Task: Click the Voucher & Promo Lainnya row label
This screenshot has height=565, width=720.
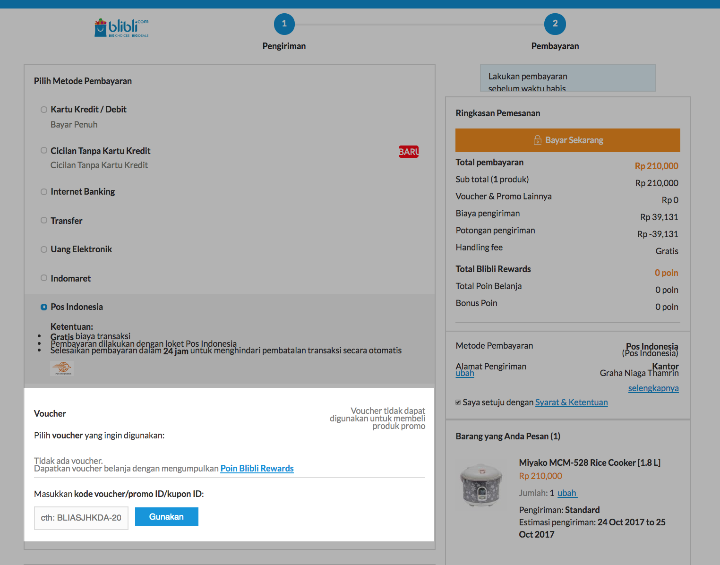Action: click(x=504, y=196)
